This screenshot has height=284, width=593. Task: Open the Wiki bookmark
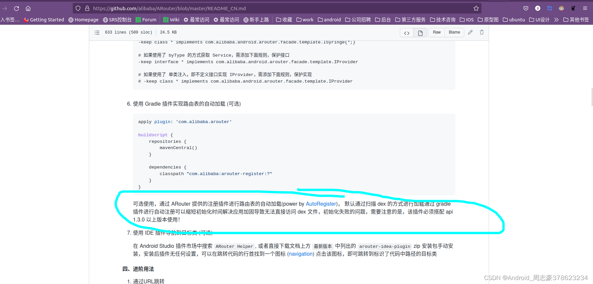coord(171,20)
